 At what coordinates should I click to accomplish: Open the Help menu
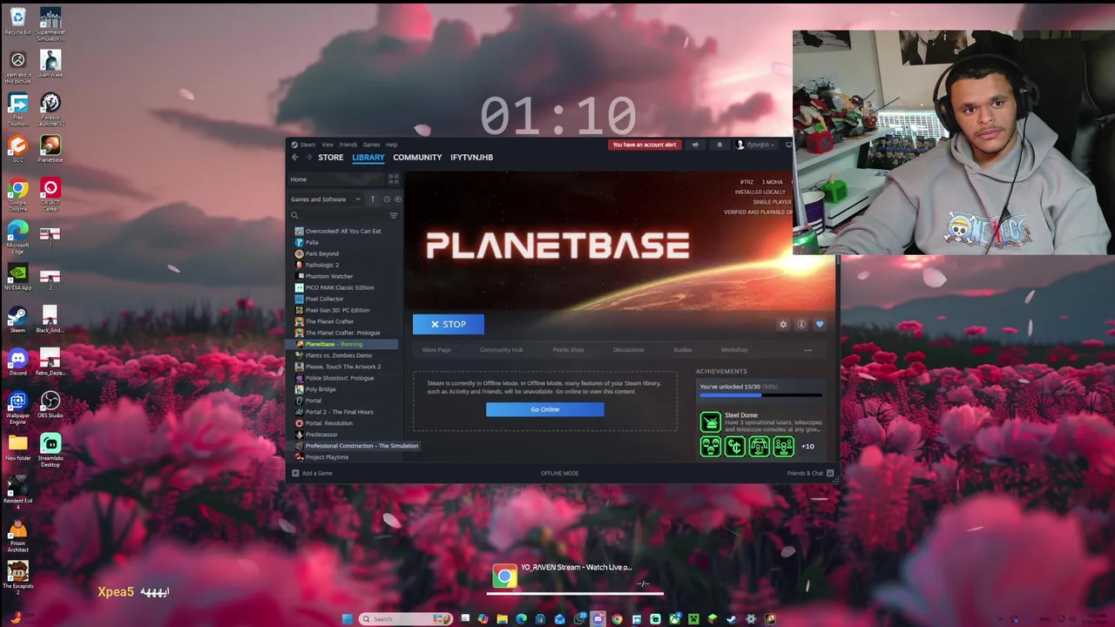[392, 145]
